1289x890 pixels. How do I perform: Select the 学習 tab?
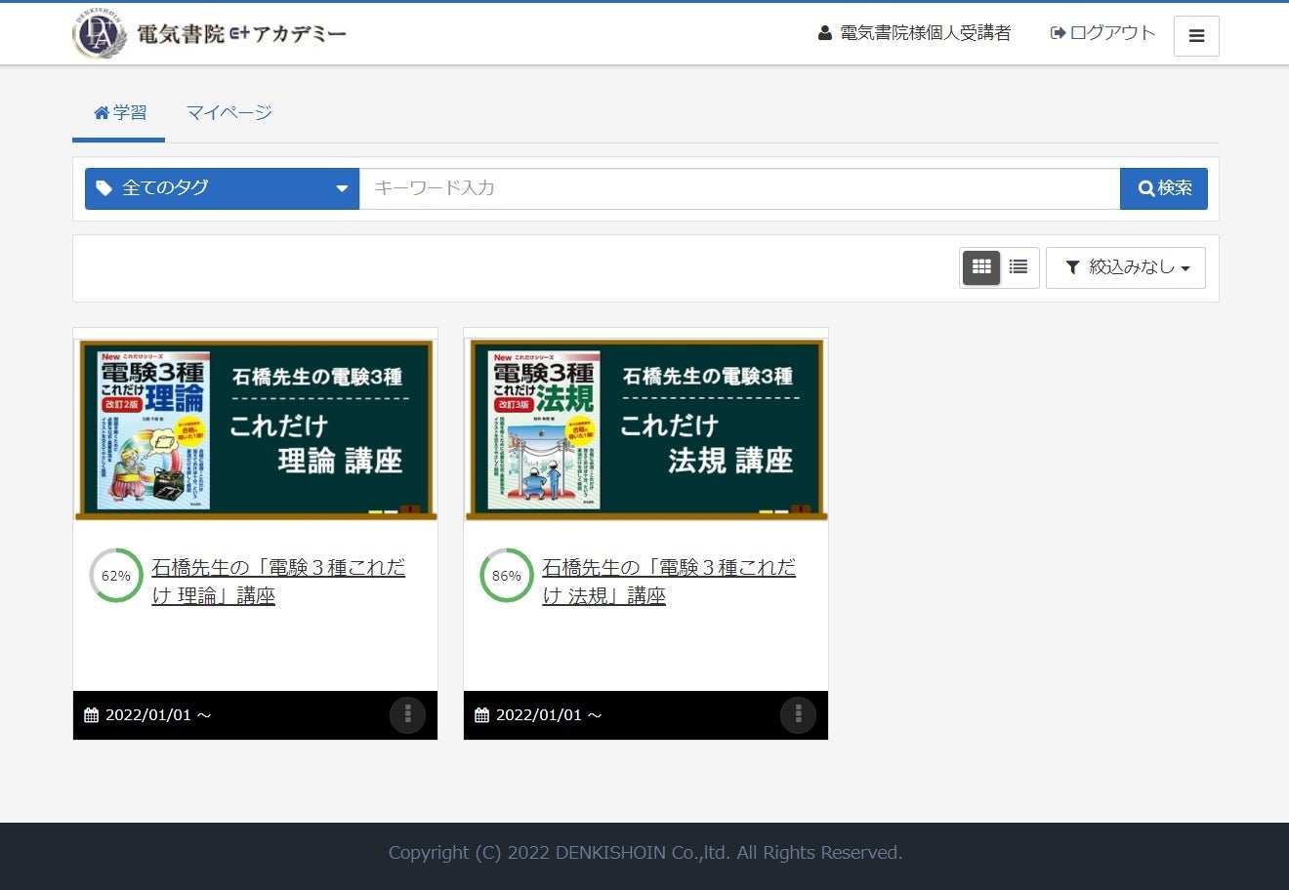pyautogui.click(x=118, y=112)
